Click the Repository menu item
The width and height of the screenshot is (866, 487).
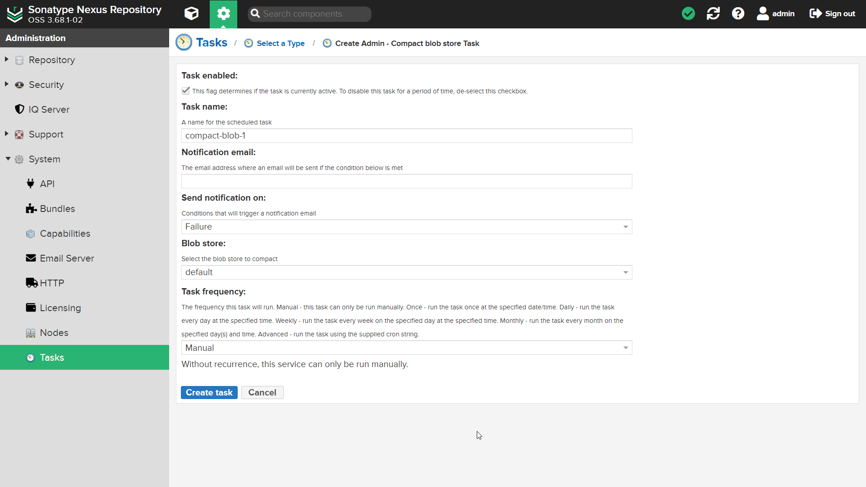coord(52,60)
